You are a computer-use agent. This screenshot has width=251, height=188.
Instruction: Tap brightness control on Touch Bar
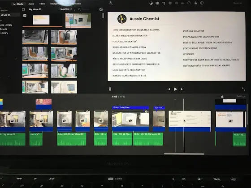[183, 179]
